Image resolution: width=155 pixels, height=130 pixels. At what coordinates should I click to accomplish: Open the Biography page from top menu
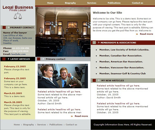(x=70, y=3)
